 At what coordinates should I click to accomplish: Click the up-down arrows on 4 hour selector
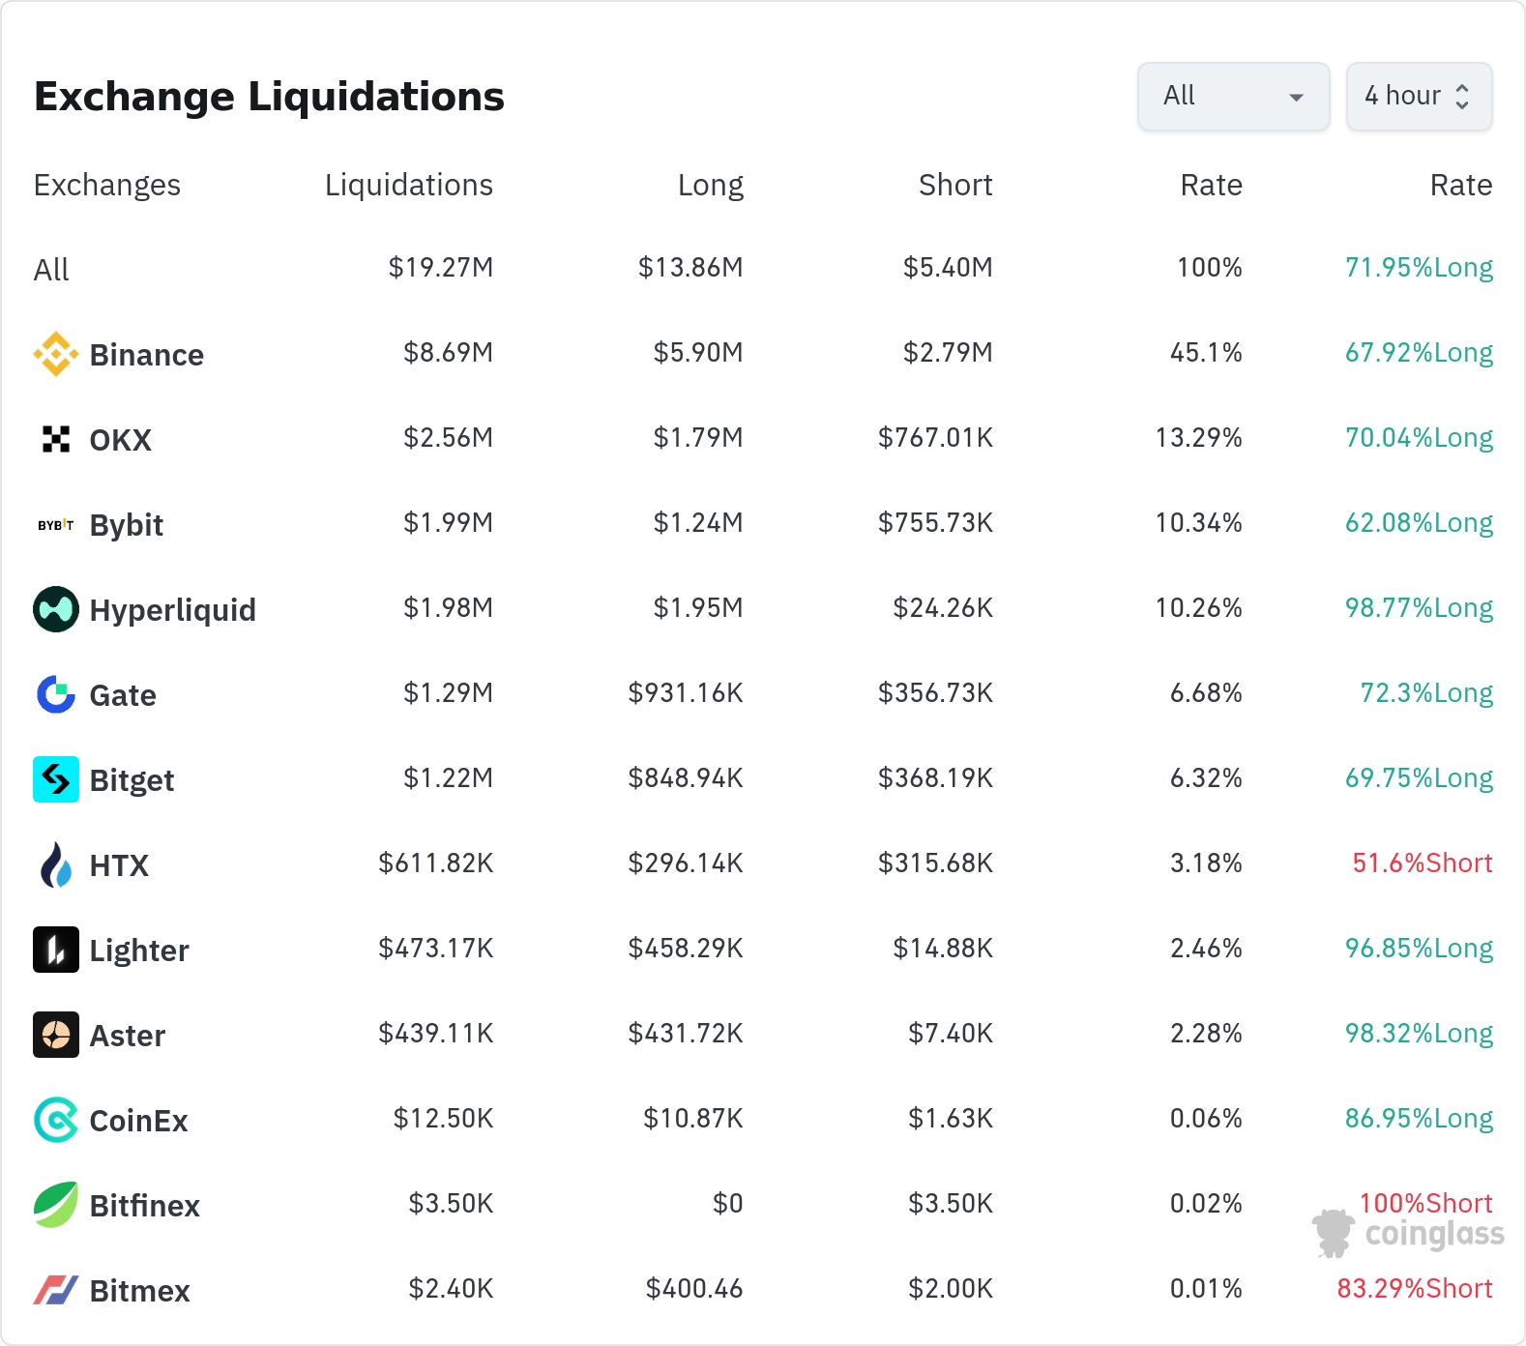tap(1462, 97)
